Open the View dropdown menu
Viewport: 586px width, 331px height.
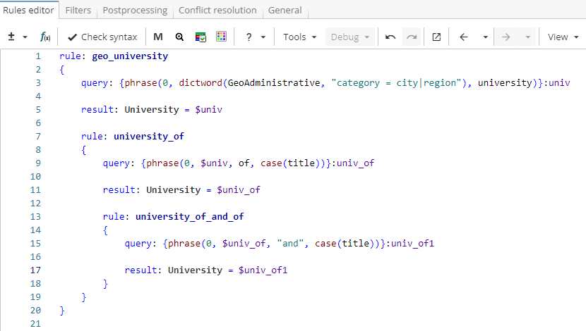563,37
